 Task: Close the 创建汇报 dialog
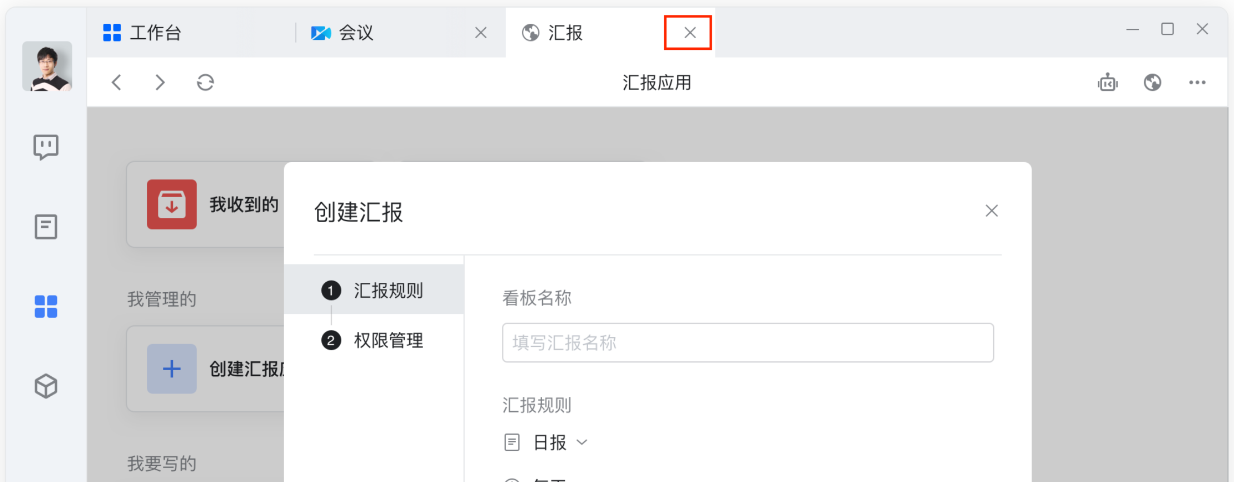(991, 211)
